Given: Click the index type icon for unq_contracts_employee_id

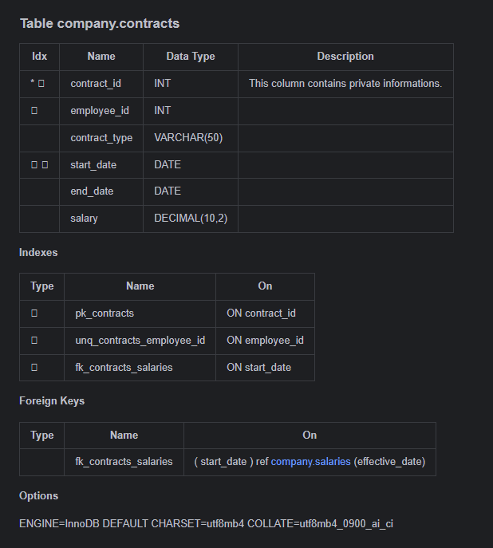Looking at the screenshot, I should (x=34, y=341).
